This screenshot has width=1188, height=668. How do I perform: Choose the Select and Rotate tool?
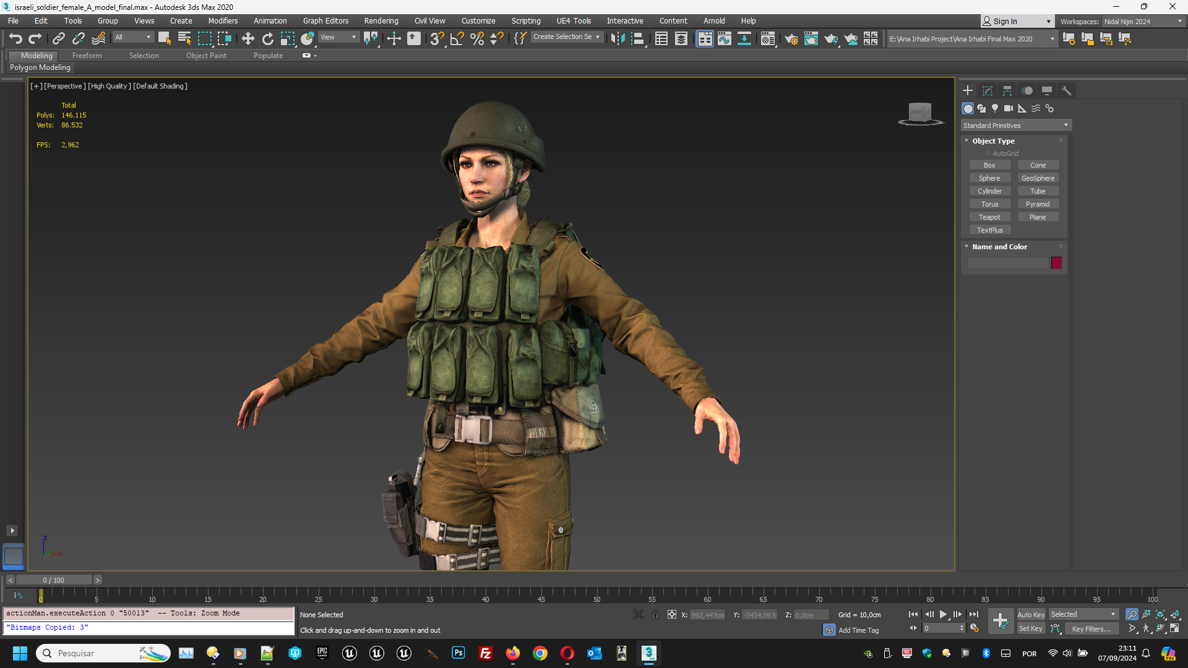pos(267,39)
